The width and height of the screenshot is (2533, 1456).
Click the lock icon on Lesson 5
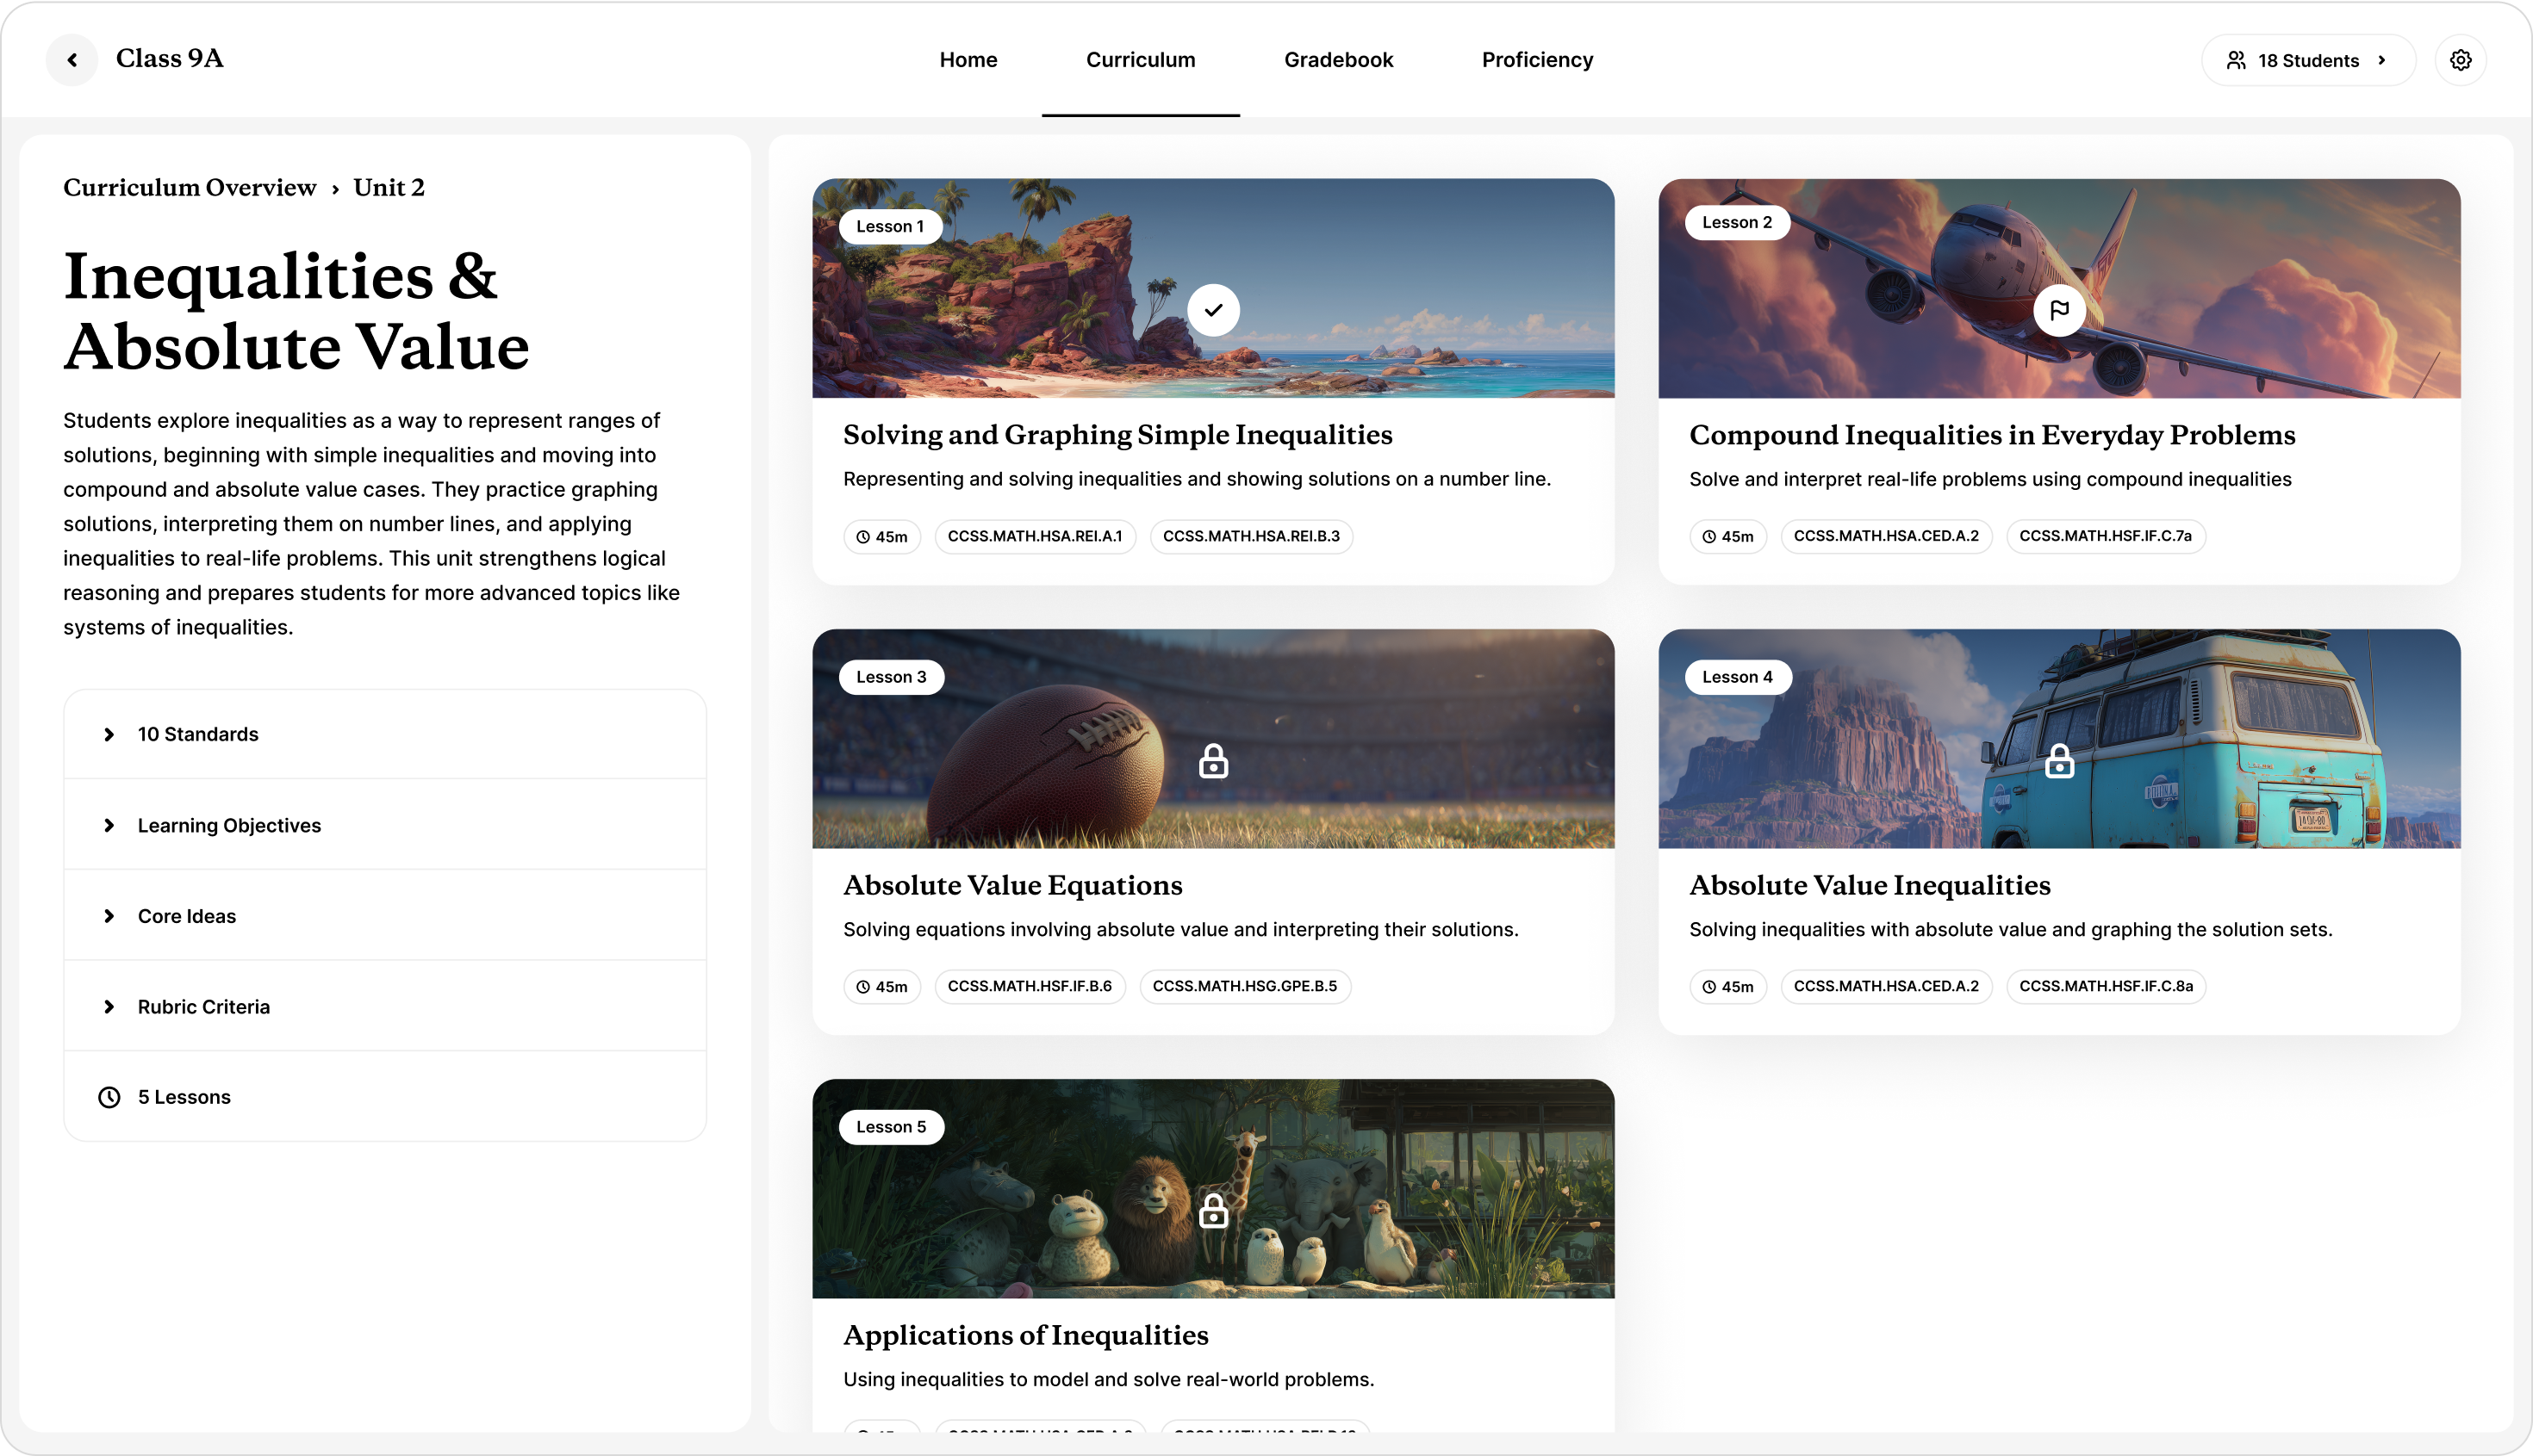[1213, 1211]
